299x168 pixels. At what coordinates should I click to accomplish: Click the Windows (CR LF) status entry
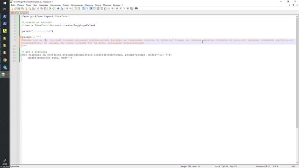[x=263, y=167]
